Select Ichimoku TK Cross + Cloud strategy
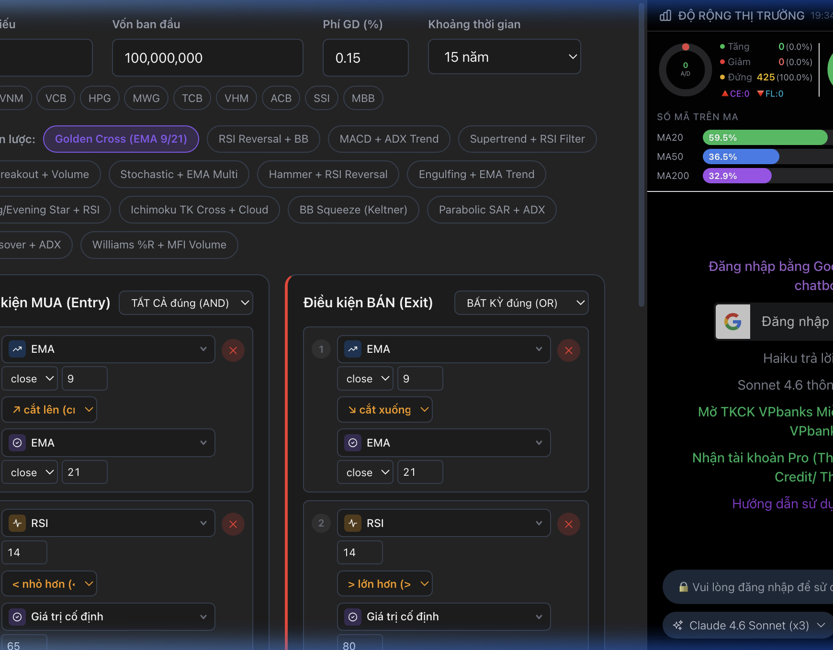This screenshot has height=650, width=833. [199, 210]
